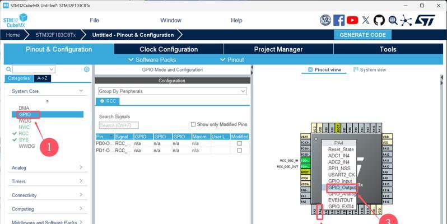447x224 pixels.
Task: Open the gear settings icon in left panel
Action: (87, 69)
